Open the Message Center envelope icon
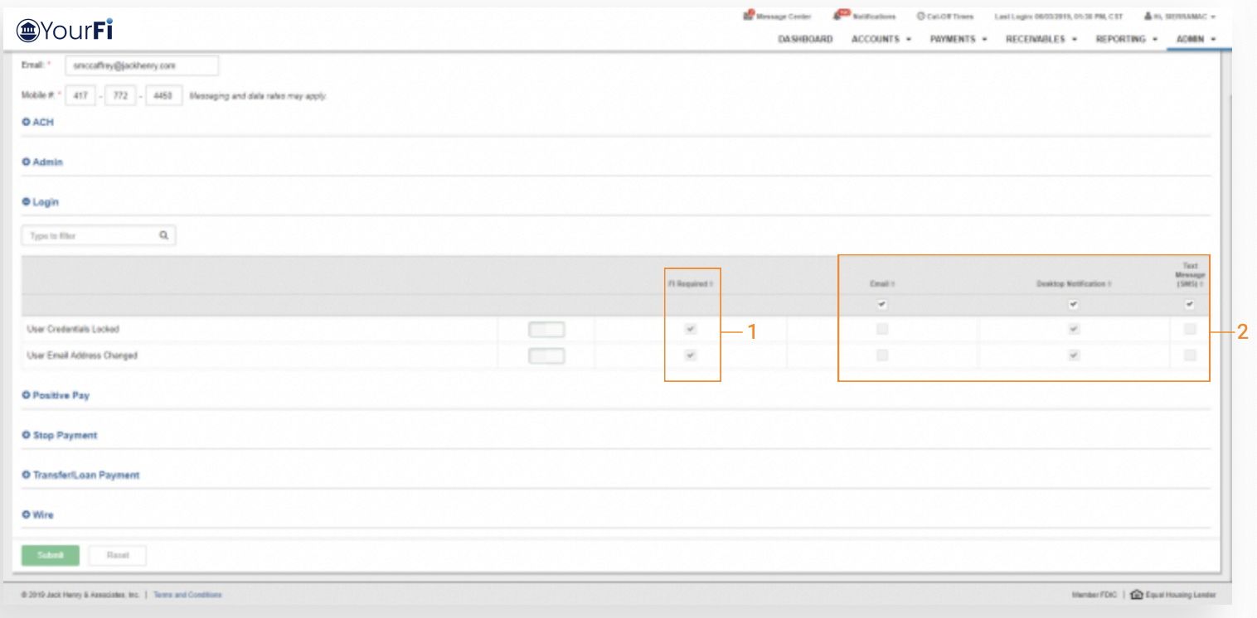This screenshot has height=618, width=1257. [x=749, y=16]
